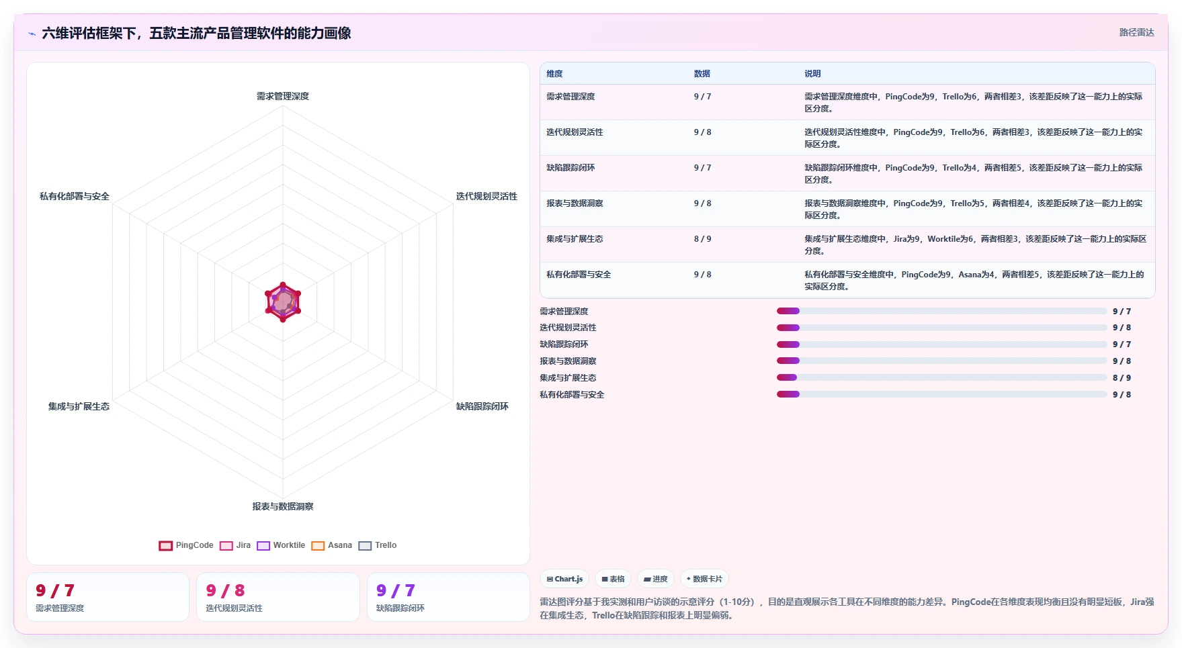Open the 9 / 7 需求管理深度 card

108,597
